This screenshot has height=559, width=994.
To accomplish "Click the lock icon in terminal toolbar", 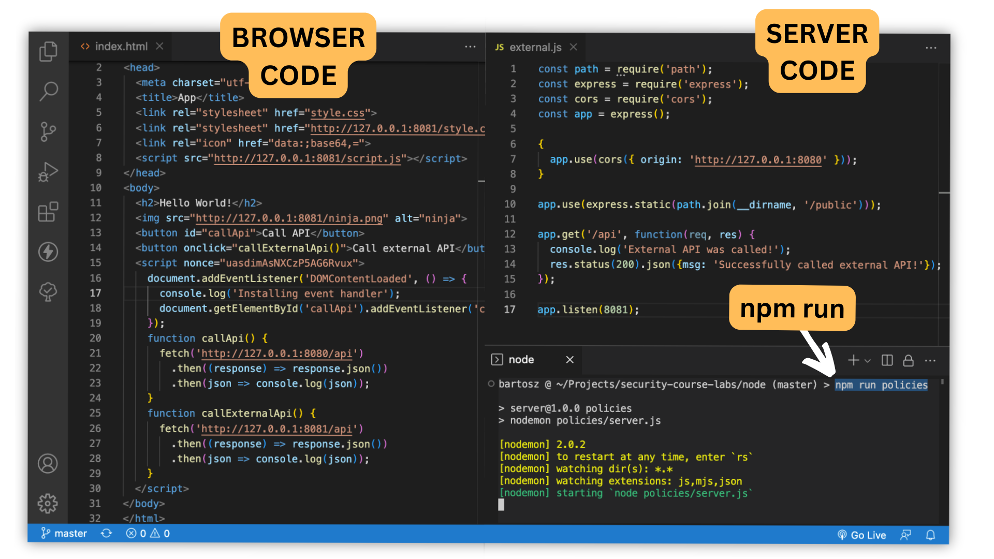I will click(x=908, y=360).
